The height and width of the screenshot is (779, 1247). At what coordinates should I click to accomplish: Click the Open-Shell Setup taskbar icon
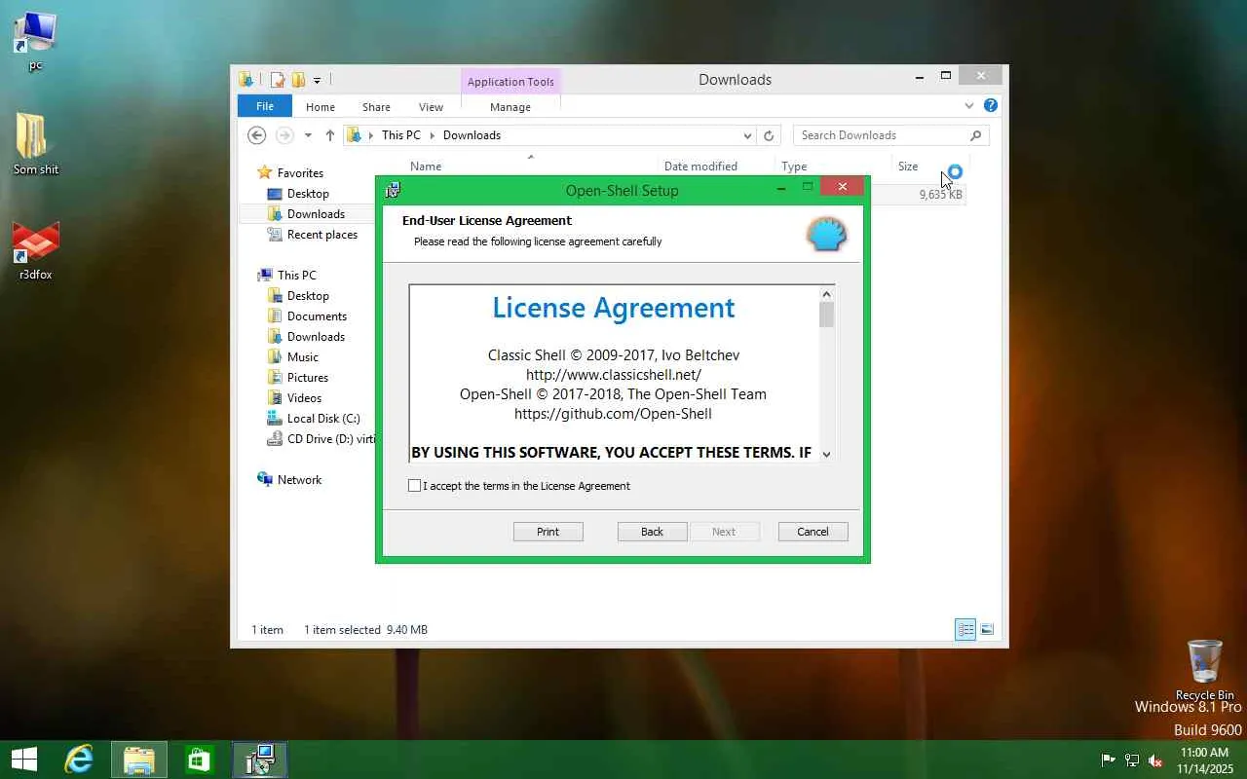260,760
